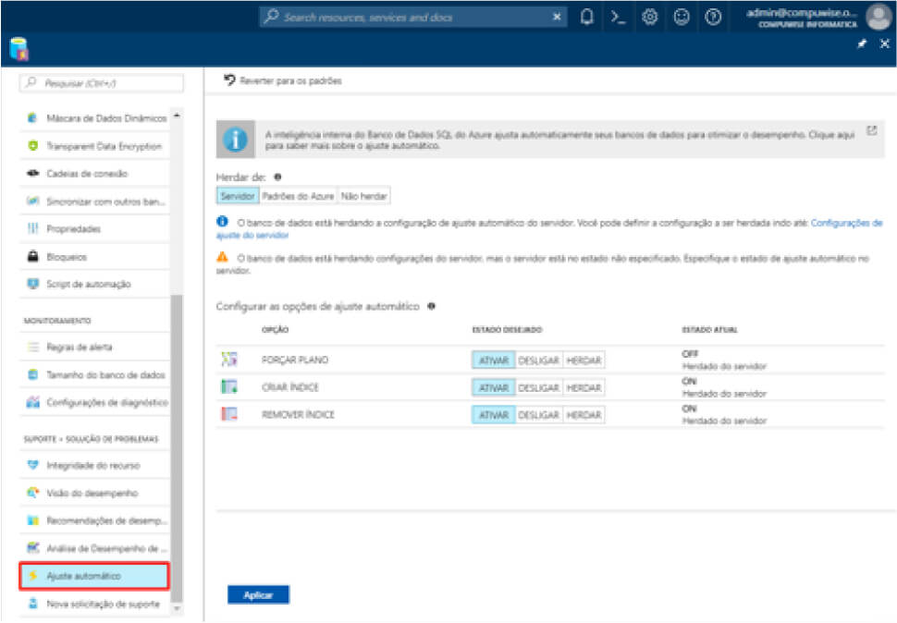
Task: Pin the blade with pin icon
Action: tap(863, 44)
